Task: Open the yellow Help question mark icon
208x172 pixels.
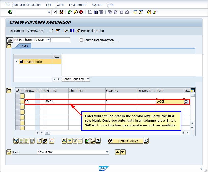Action: pyautogui.click(x=149, y=12)
